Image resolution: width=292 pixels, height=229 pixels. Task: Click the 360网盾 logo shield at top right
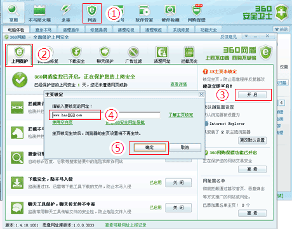(266, 52)
